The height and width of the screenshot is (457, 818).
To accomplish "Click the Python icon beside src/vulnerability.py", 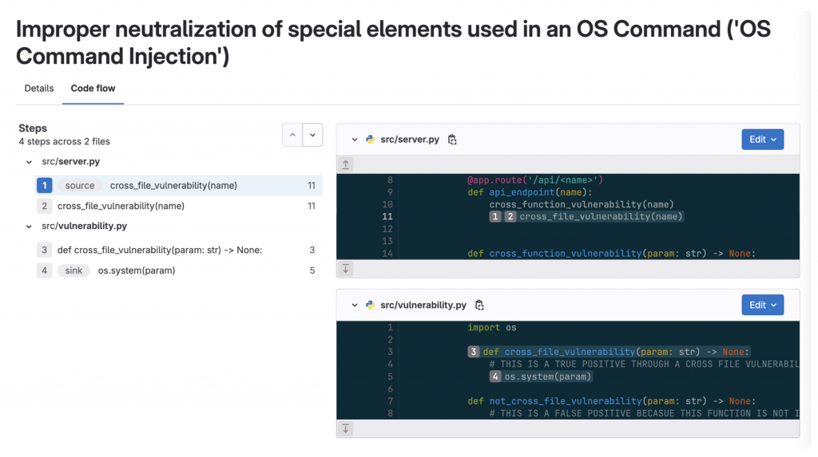I will click(371, 305).
